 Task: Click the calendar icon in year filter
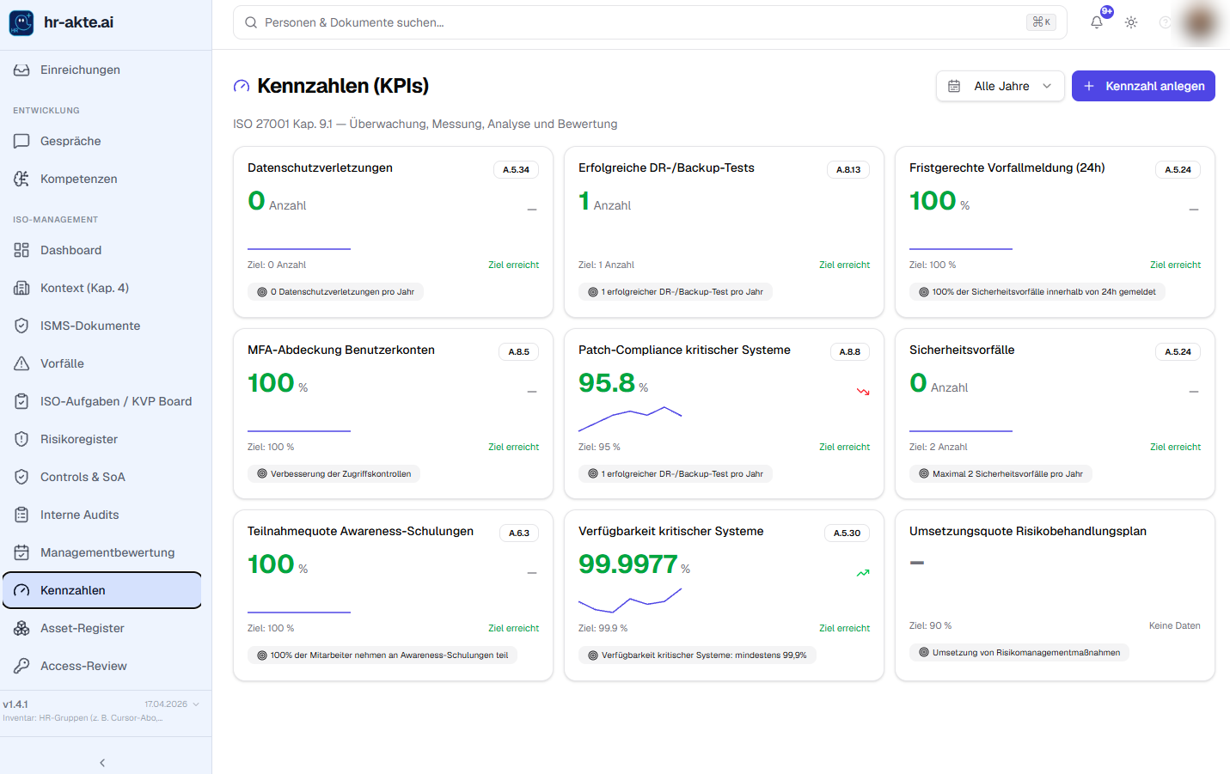pyautogui.click(x=954, y=86)
